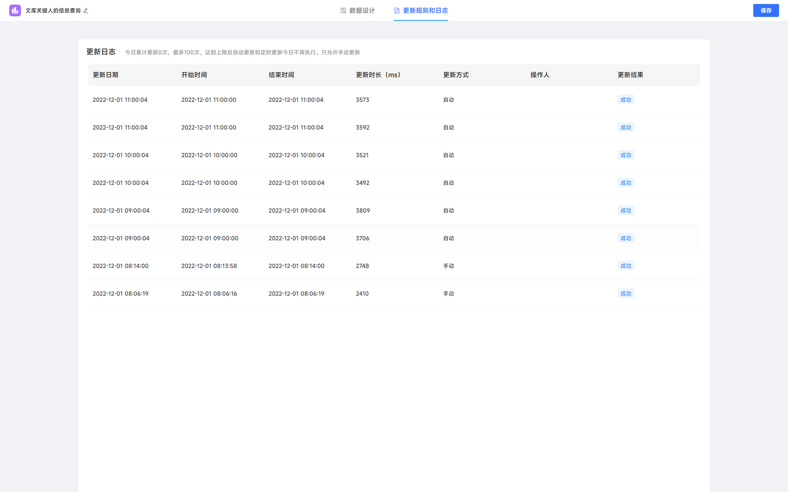Click the 更新日志 section heading
Viewport: 788px width, 492px height.
click(101, 52)
